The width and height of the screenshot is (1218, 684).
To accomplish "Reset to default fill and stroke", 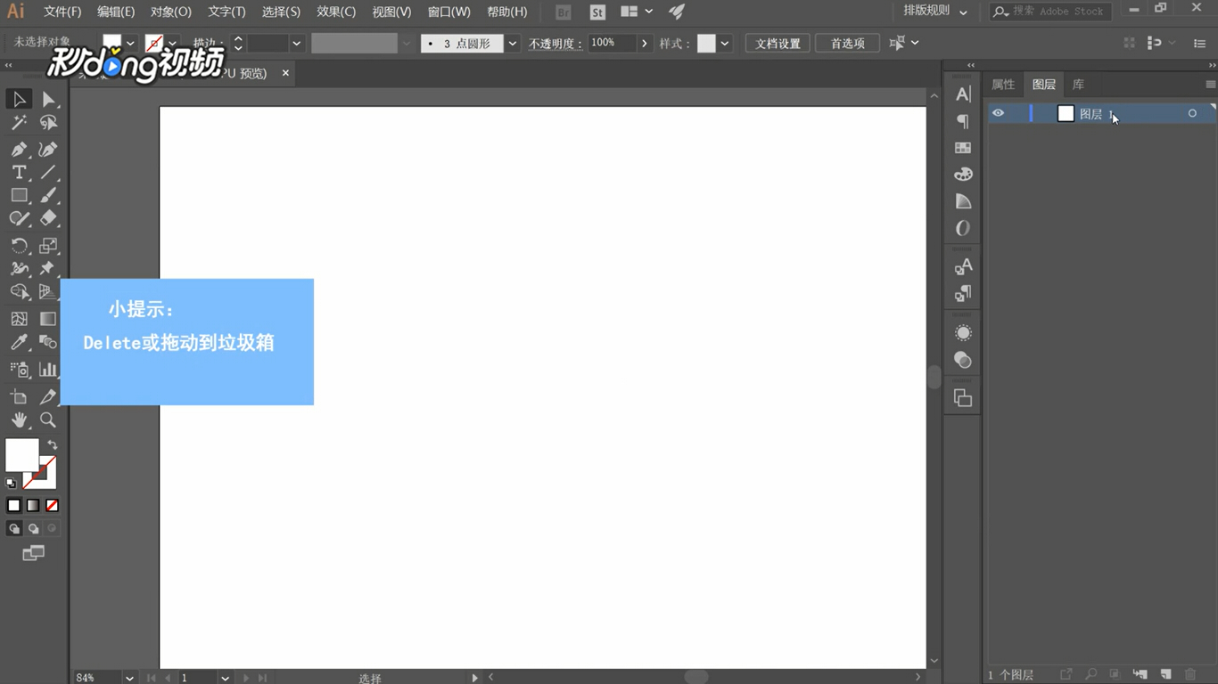I will (11, 484).
